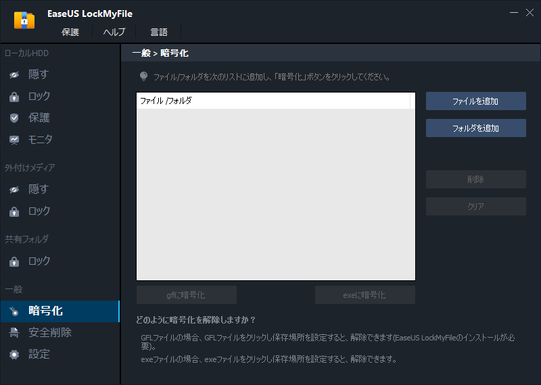Select ロック under 外付けメディア
This screenshot has height=385, width=541.
click(x=60, y=211)
